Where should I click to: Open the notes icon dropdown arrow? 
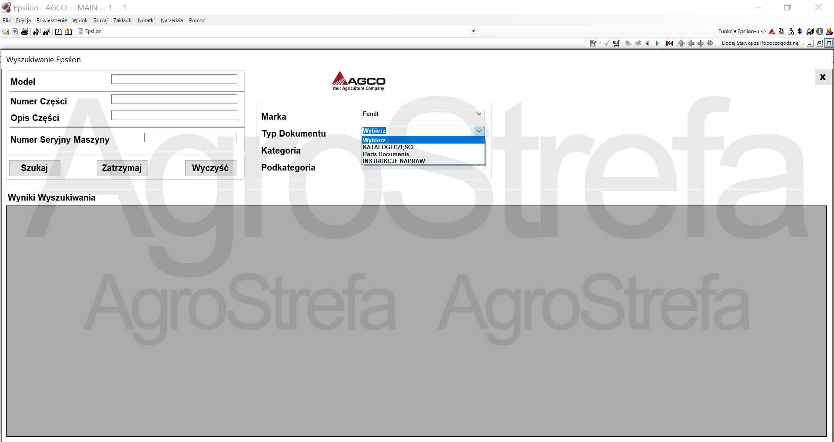coord(600,43)
